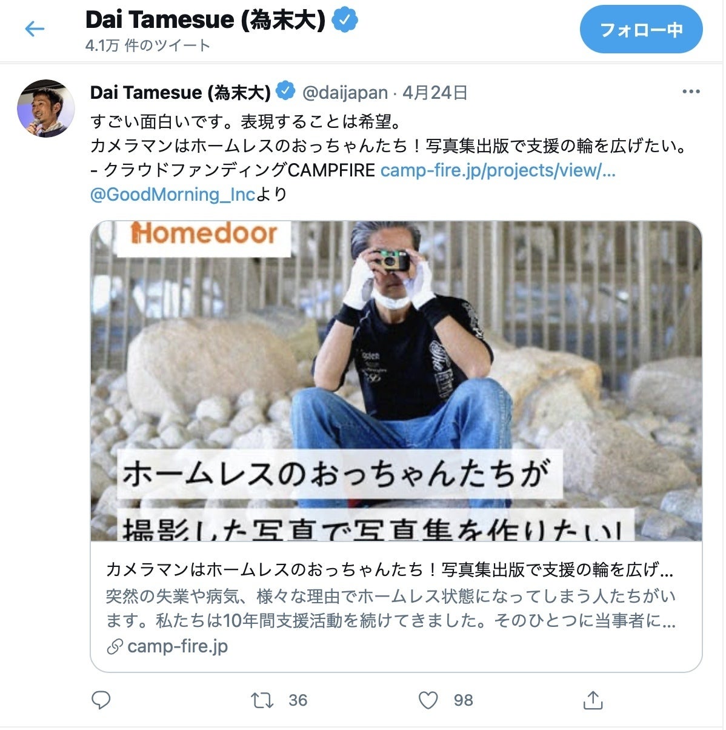Click the retweet count 36
The width and height of the screenshot is (726, 730).
(x=298, y=700)
